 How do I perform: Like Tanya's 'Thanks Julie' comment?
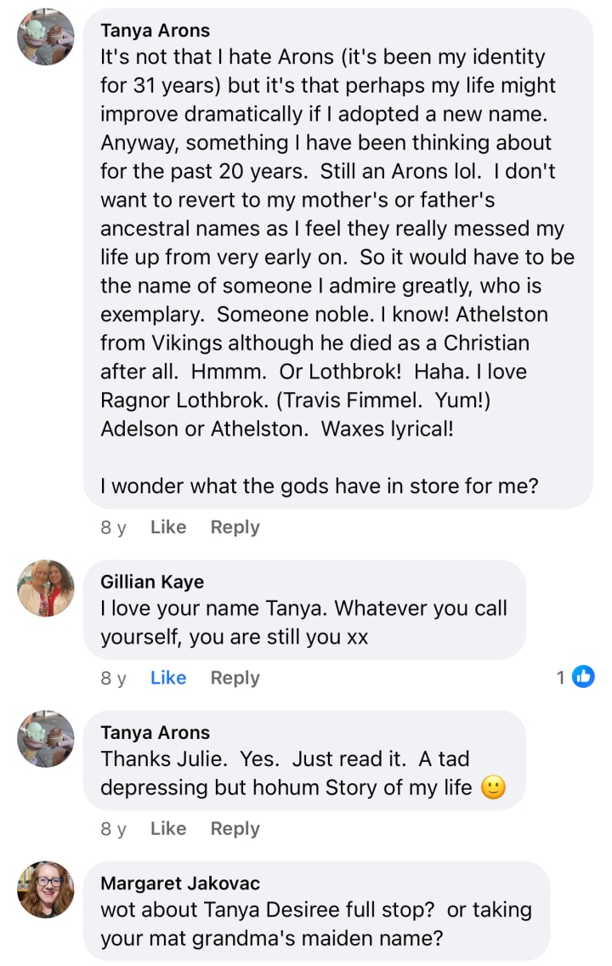coord(167,828)
